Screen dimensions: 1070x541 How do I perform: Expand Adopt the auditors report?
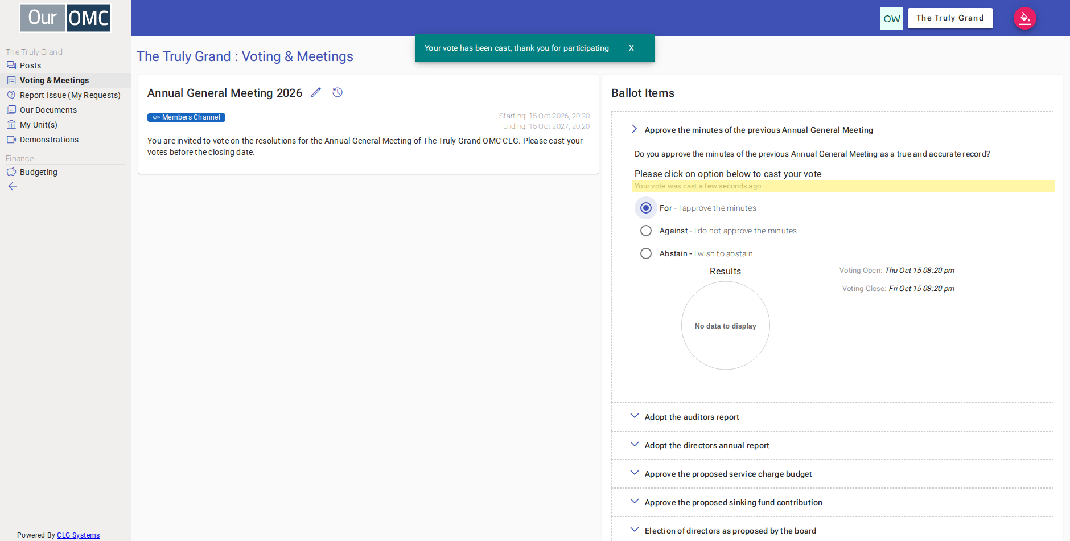(635, 416)
